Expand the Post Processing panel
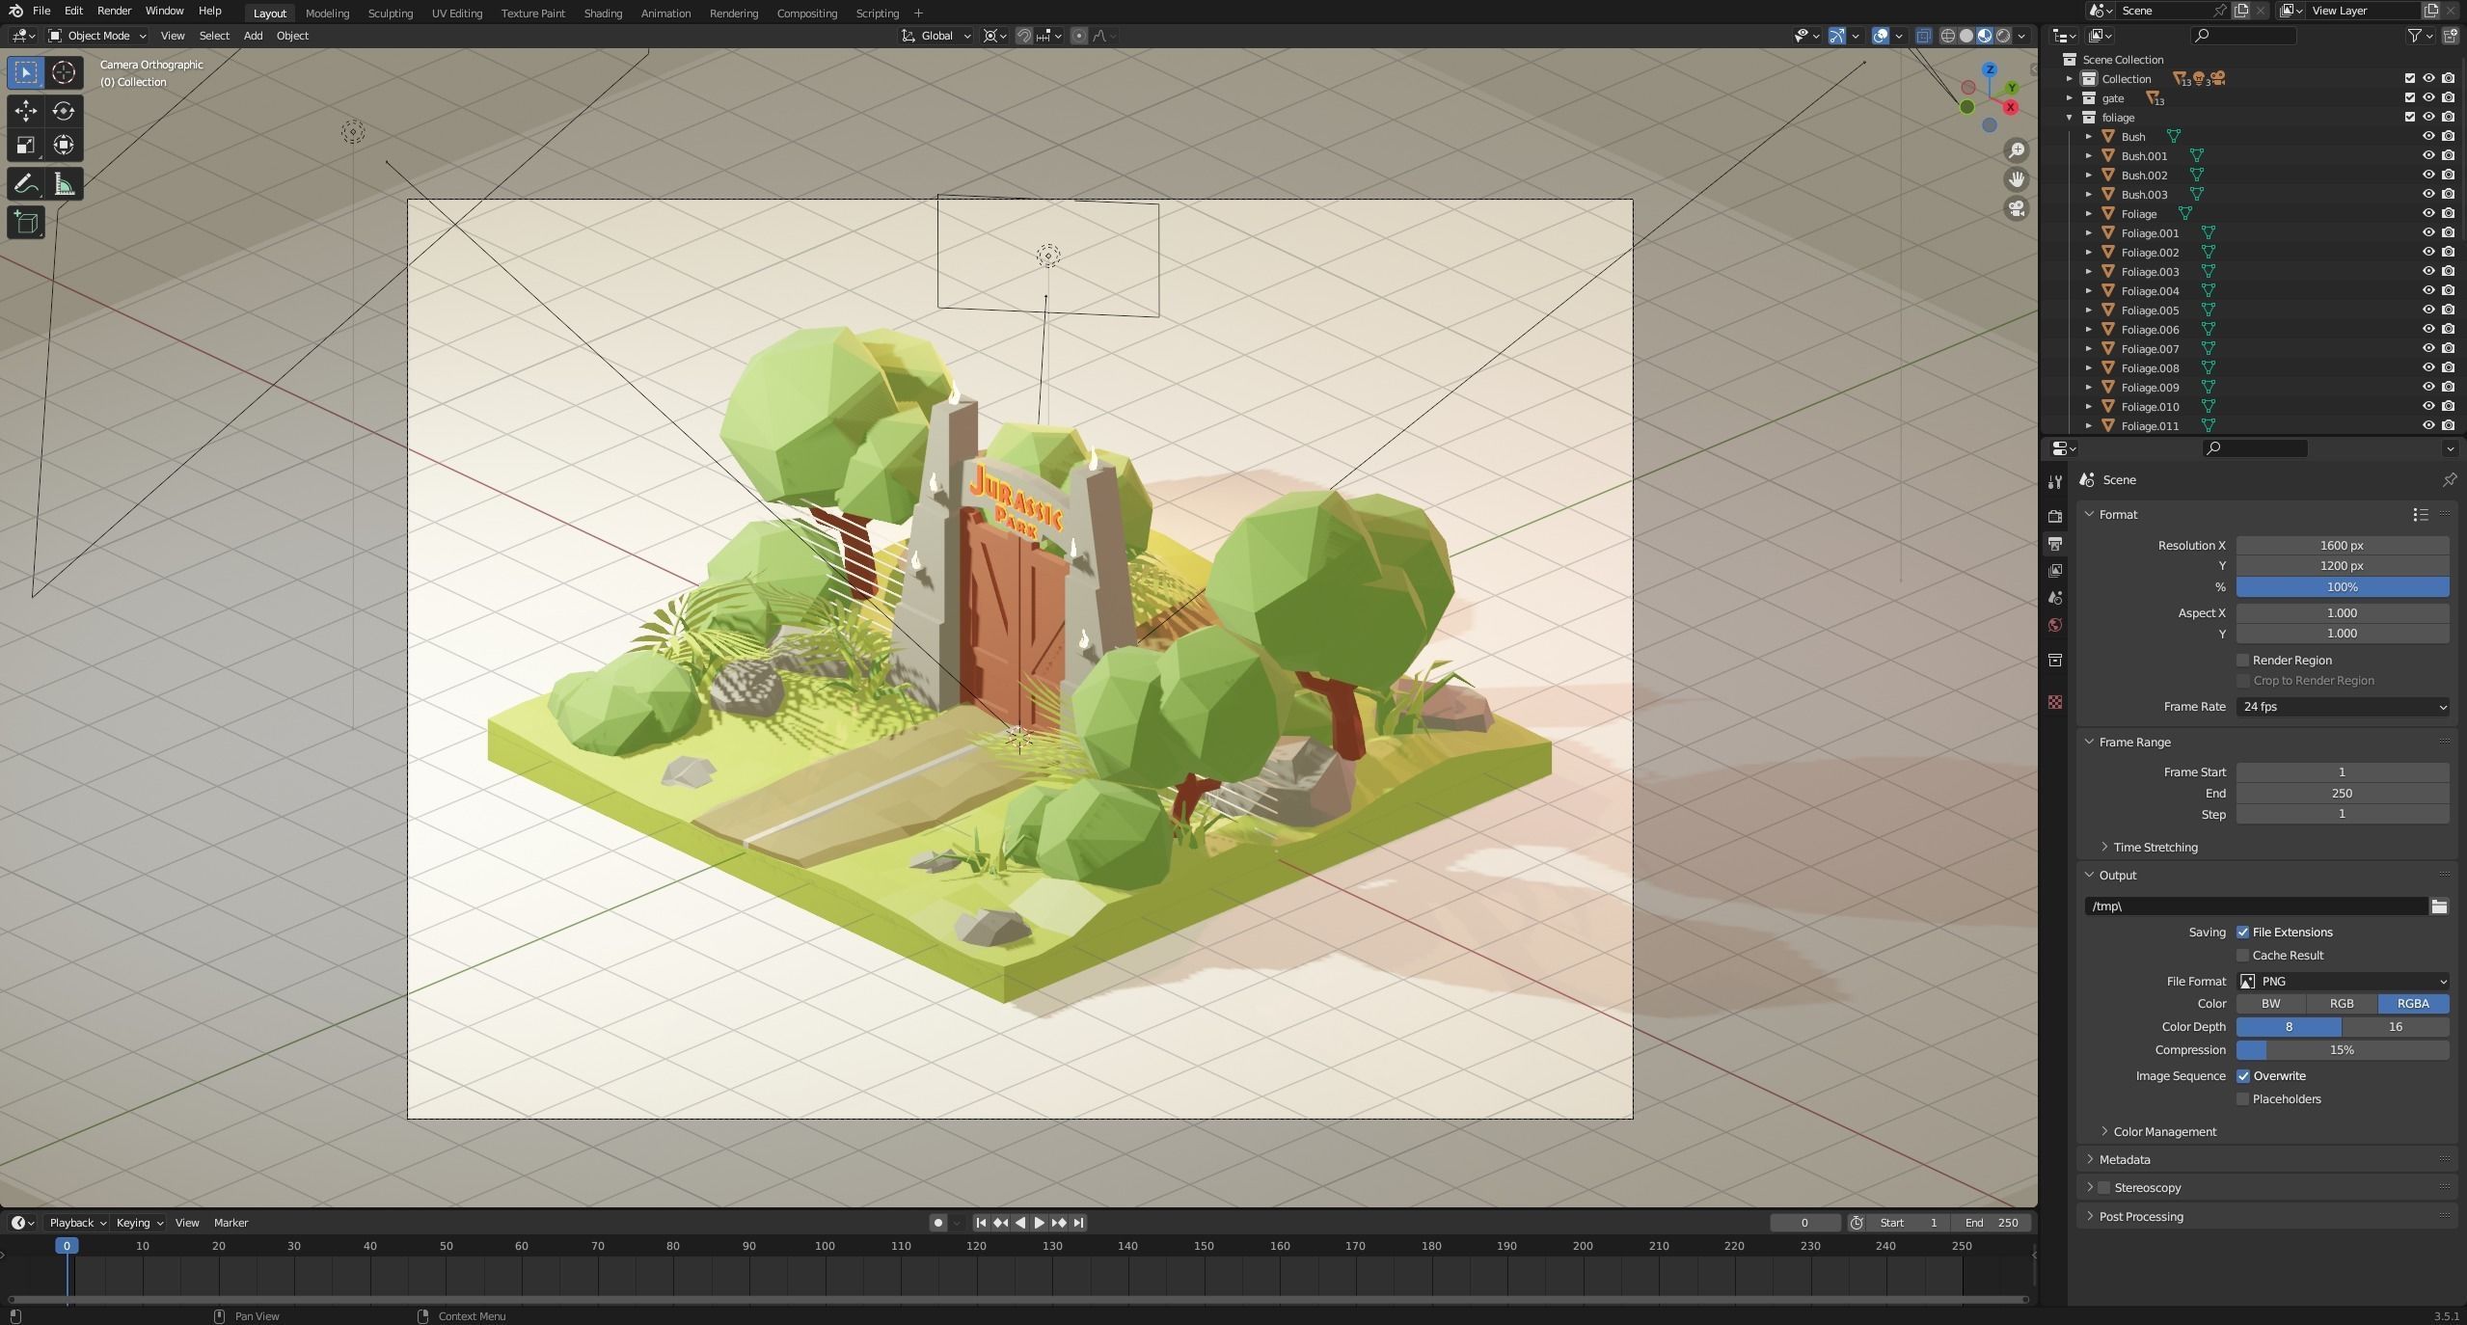 pos(2141,1217)
